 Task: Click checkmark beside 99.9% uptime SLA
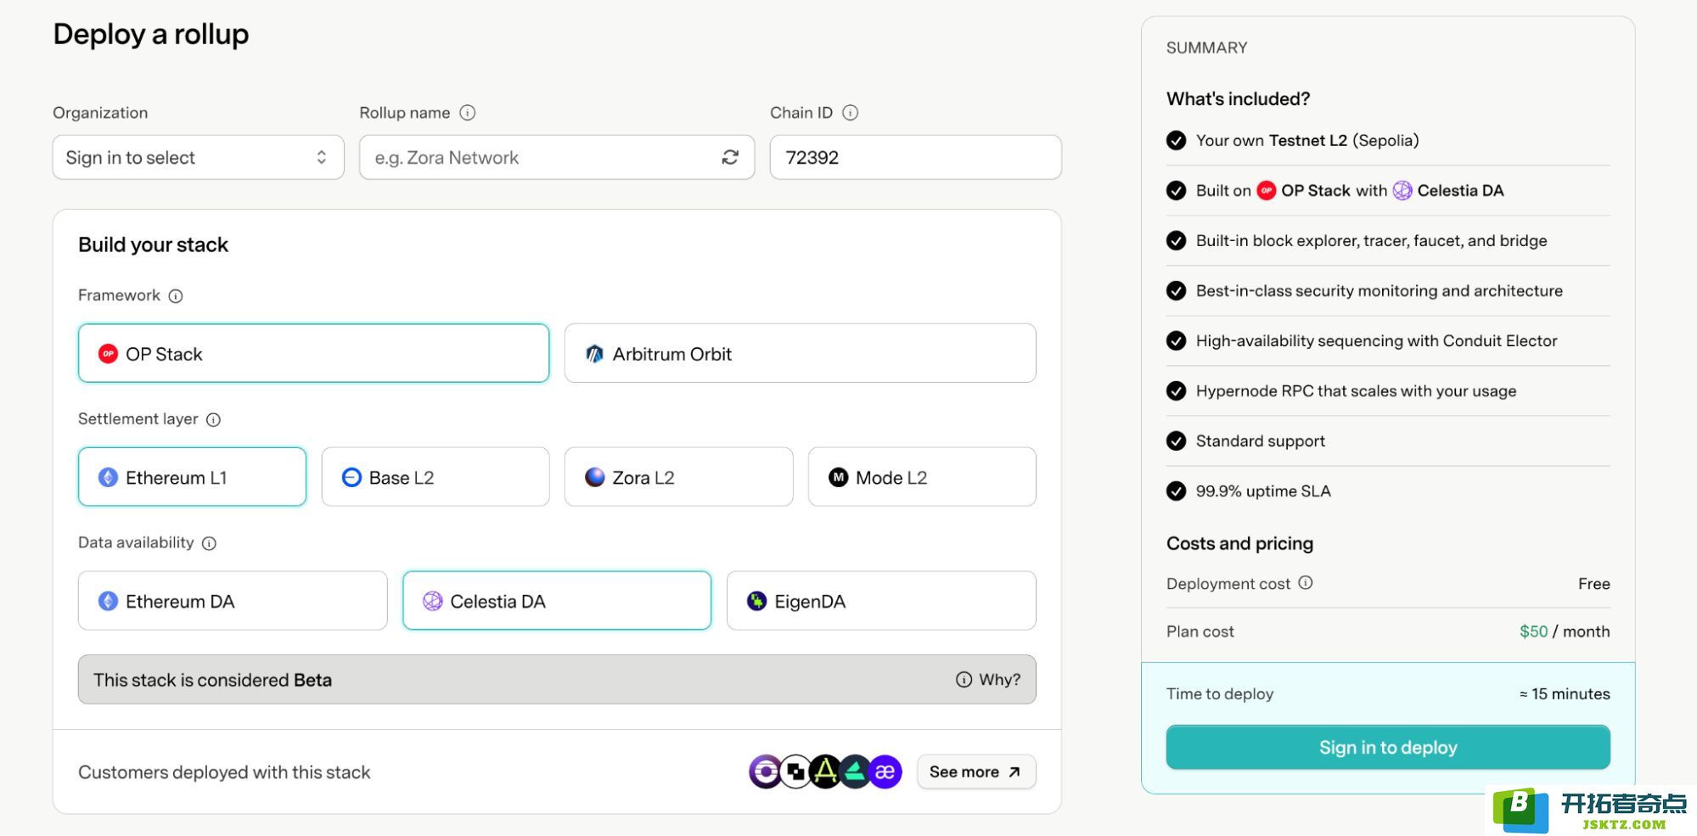pos(1176,491)
